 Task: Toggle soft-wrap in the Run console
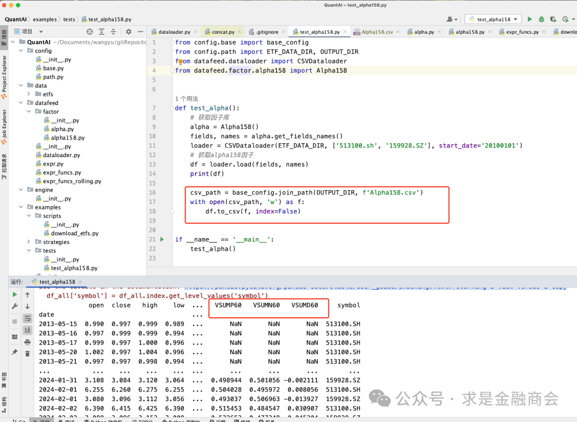pyautogui.click(x=28, y=318)
